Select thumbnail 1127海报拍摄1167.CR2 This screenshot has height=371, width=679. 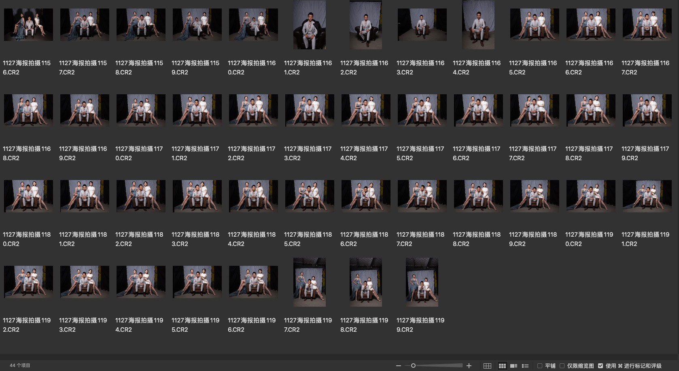(x=647, y=25)
